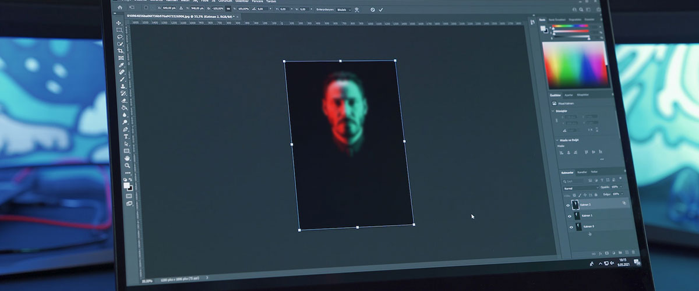Collapse the Hizala ve Dağıt section
Image resolution: width=699 pixels, height=291 pixels.
pos(557,140)
